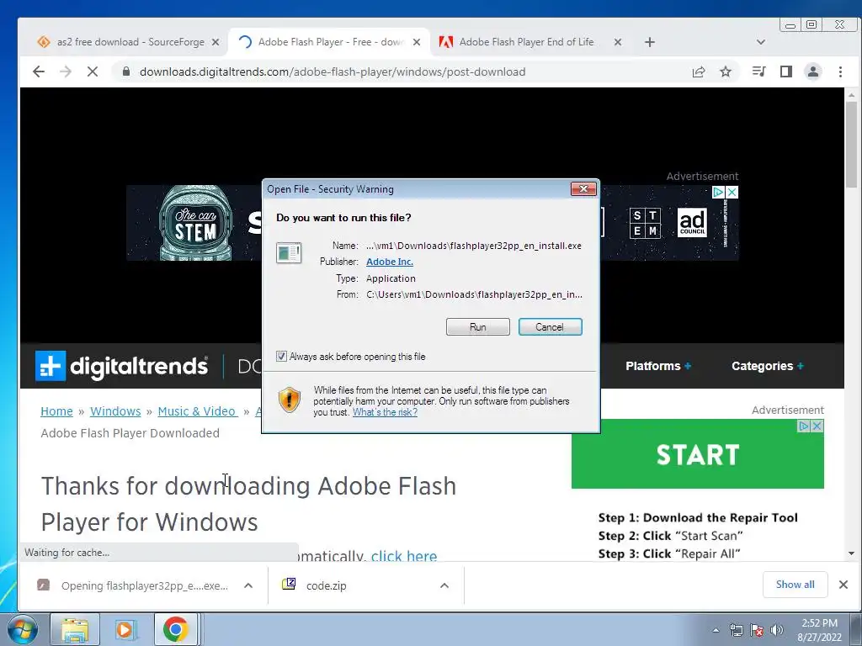This screenshot has width=862, height=646.
Task: Go forward in browser history
Action: (x=66, y=71)
